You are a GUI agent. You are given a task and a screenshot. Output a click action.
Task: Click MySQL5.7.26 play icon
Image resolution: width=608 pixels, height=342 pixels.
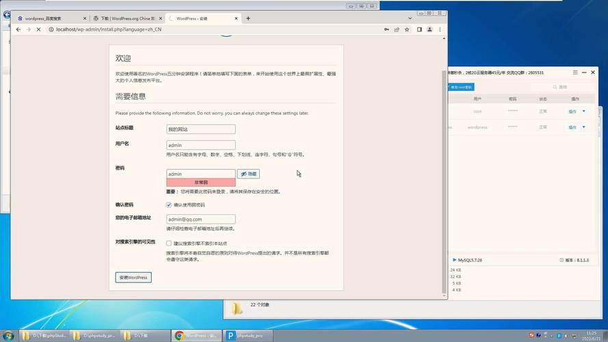point(454,260)
